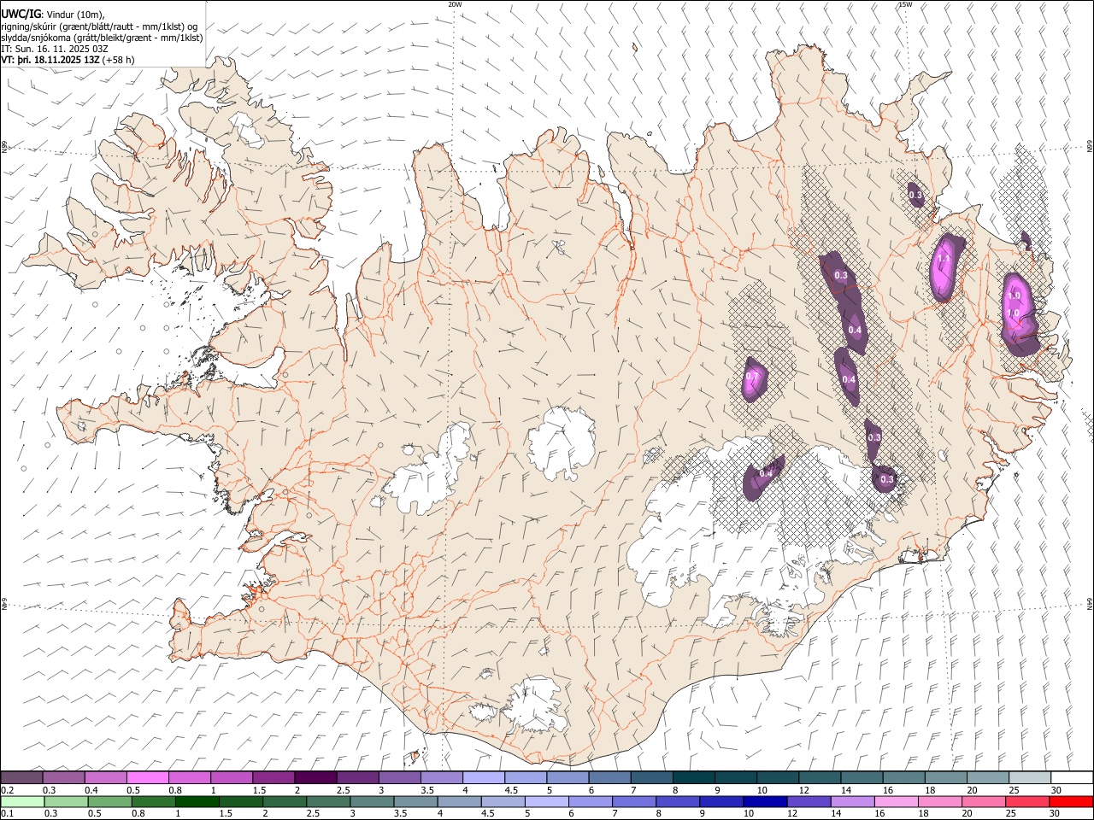This screenshot has width=1094, height=820.
Task: Click the 'IT: Sun. 16. 11. 2025 03Z' line
Action: [x=55, y=49]
